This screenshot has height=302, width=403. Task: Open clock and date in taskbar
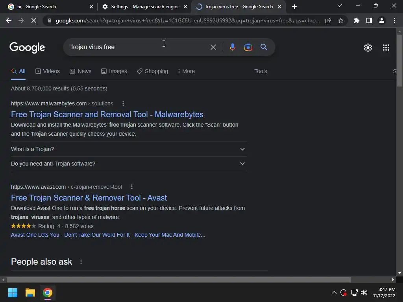[384, 293]
